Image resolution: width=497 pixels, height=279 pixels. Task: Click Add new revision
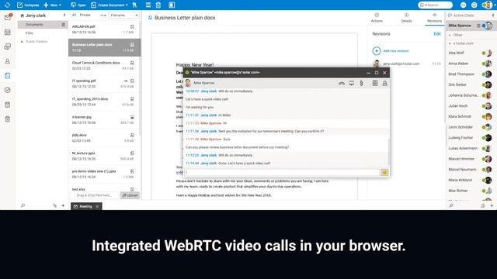pyautogui.click(x=391, y=50)
